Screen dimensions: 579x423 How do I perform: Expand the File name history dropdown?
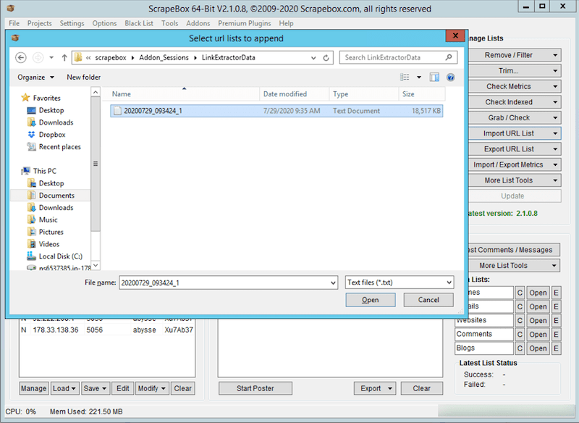(333, 283)
